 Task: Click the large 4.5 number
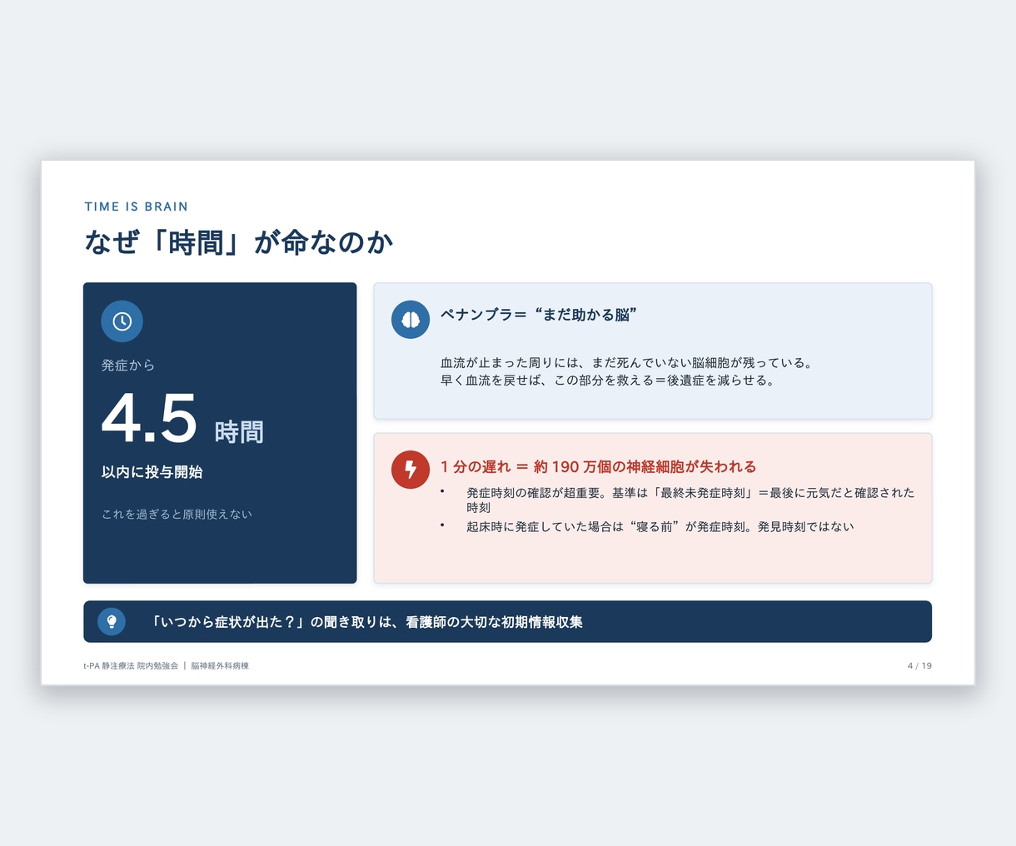point(150,417)
